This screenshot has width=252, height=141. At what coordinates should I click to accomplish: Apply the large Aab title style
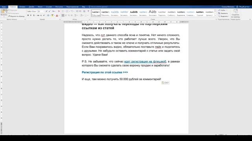tap(152, 13)
